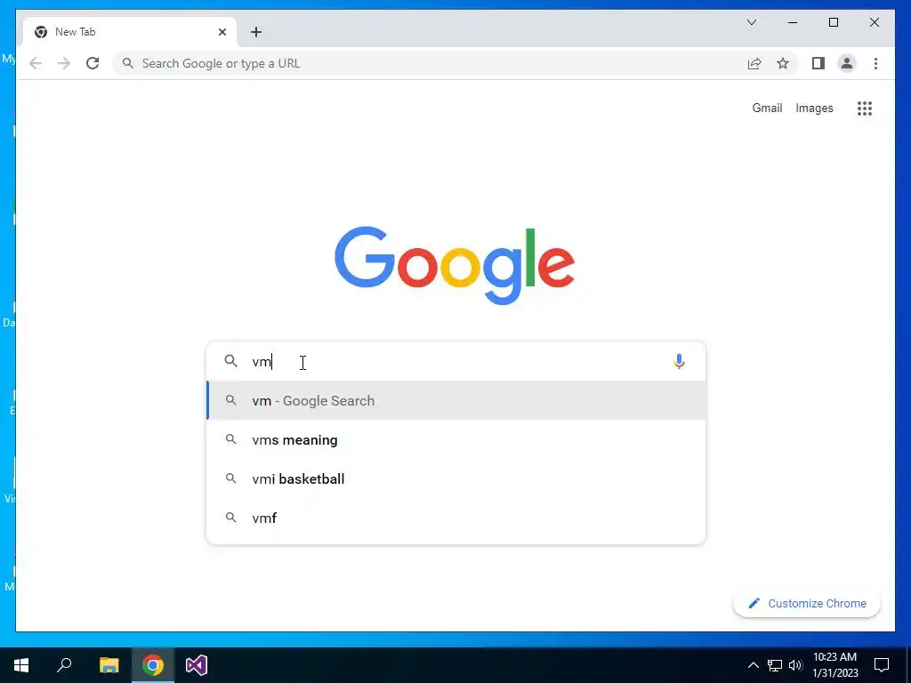This screenshot has height=683, width=911.
Task: Select 'vms meaning' suggestion
Action: [456, 439]
